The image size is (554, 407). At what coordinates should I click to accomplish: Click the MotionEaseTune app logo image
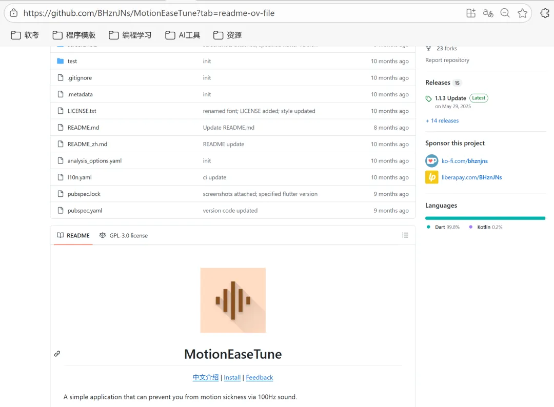click(x=233, y=300)
